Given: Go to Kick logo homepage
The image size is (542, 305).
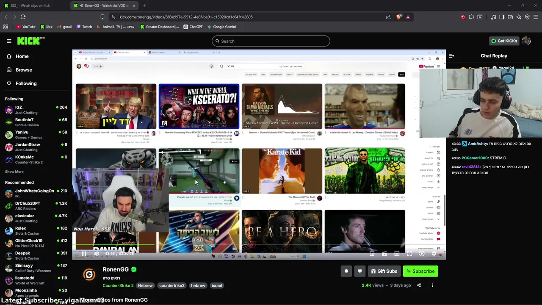Looking at the screenshot, I should (31, 41).
